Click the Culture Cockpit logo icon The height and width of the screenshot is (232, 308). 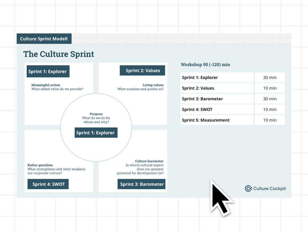coord(248,189)
